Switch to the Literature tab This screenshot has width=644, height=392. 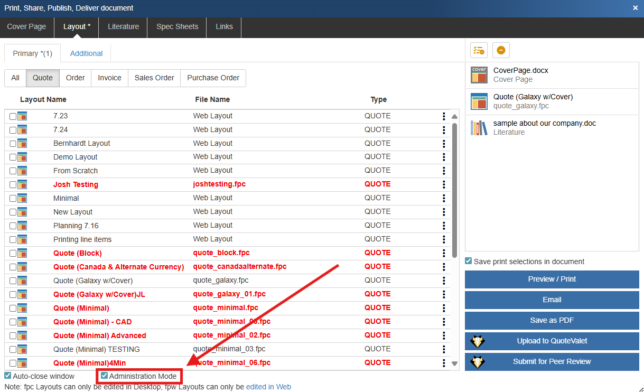[124, 27]
